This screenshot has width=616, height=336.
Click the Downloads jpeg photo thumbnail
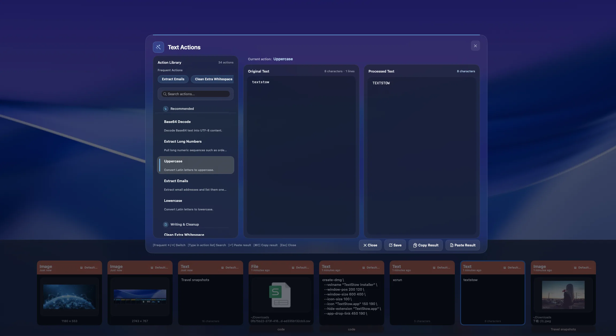pyautogui.click(x=563, y=295)
